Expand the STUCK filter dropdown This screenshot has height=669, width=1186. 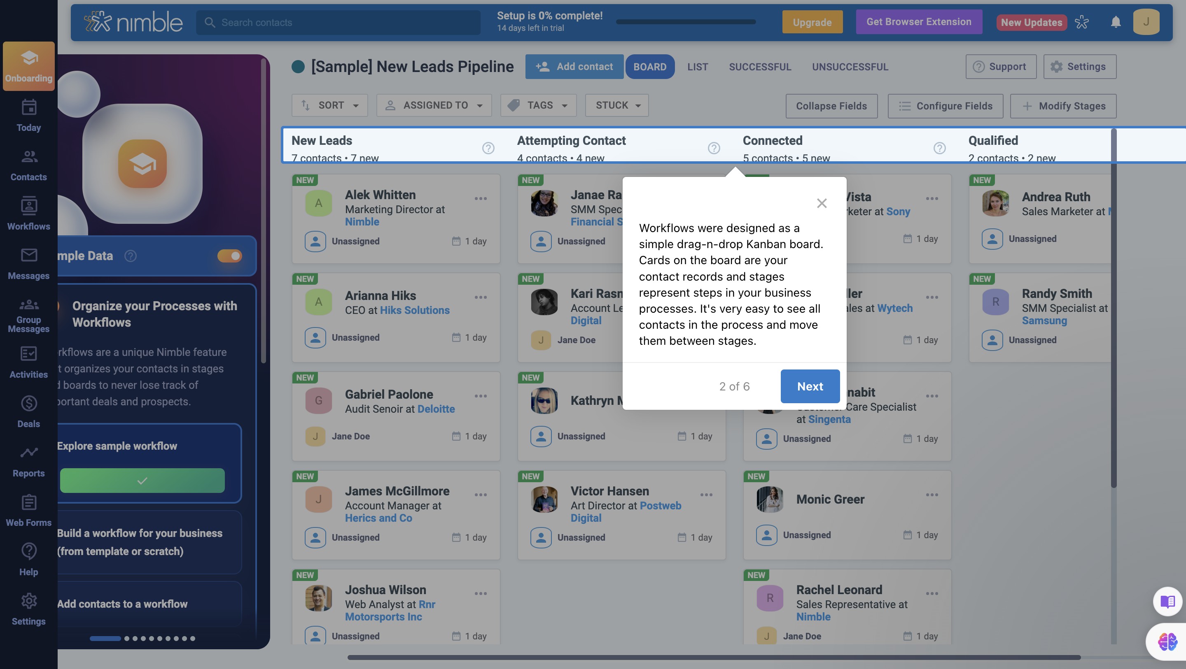tap(617, 105)
